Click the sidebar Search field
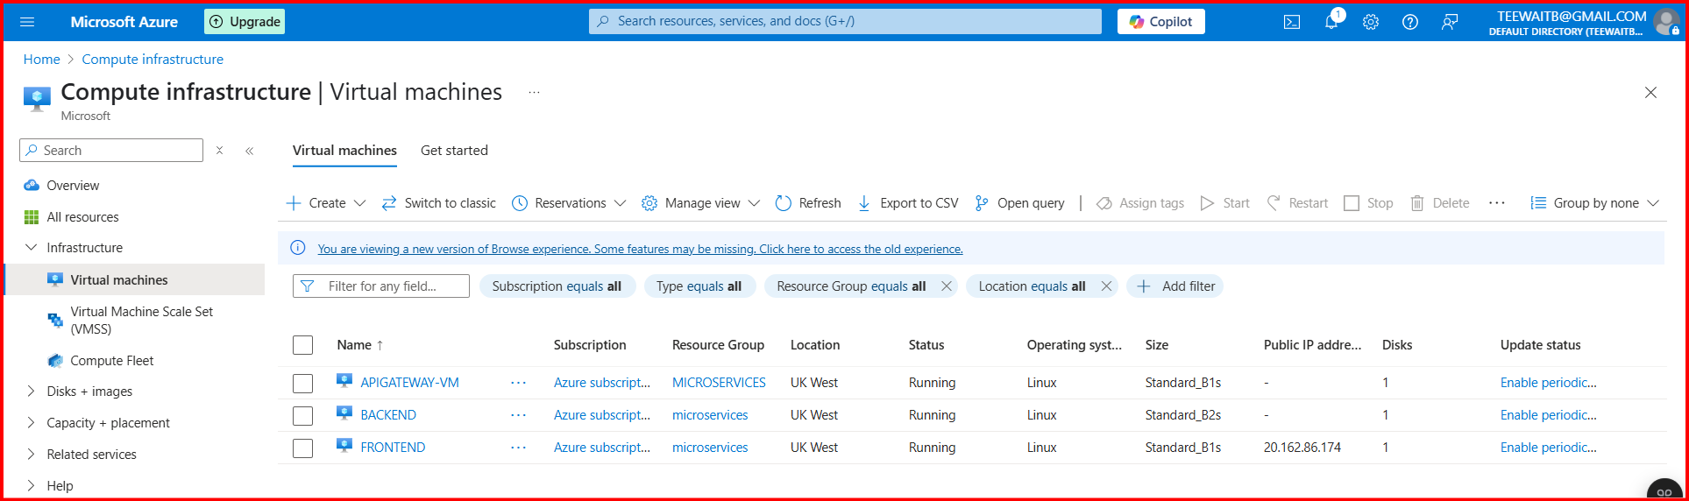This screenshot has width=1689, height=501. [111, 151]
